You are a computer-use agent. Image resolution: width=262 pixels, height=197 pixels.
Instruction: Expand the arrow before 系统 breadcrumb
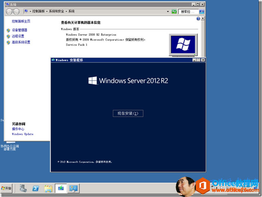(x=66, y=11)
